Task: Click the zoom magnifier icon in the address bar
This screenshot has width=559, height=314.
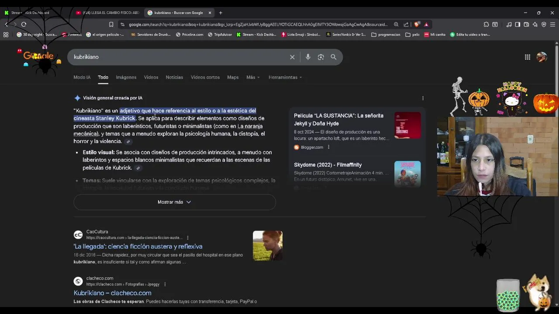Action: tap(396, 24)
